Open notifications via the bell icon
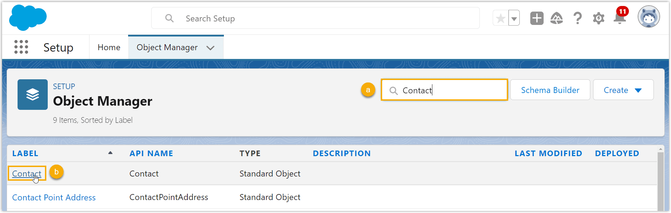The height and width of the screenshot is (213, 671). (x=619, y=19)
